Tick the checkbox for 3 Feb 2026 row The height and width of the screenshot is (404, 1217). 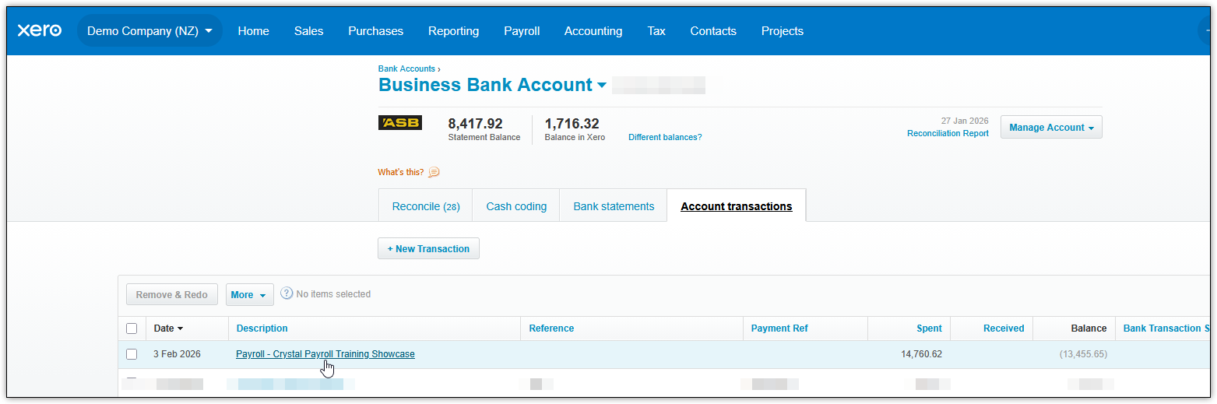pyautogui.click(x=132, y=354)
